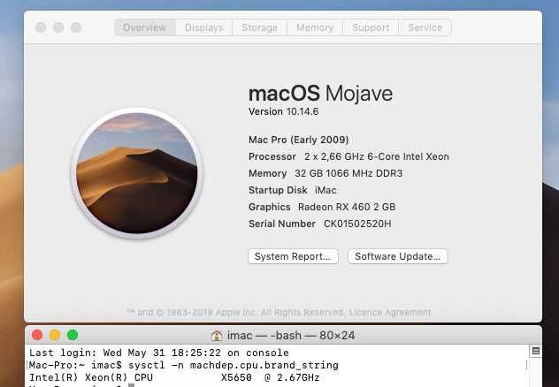Image resolution: width=559 pixels, height=387 pixels.
Task: Click the dimmed minimize button of About This Mac
Action: 58,27
